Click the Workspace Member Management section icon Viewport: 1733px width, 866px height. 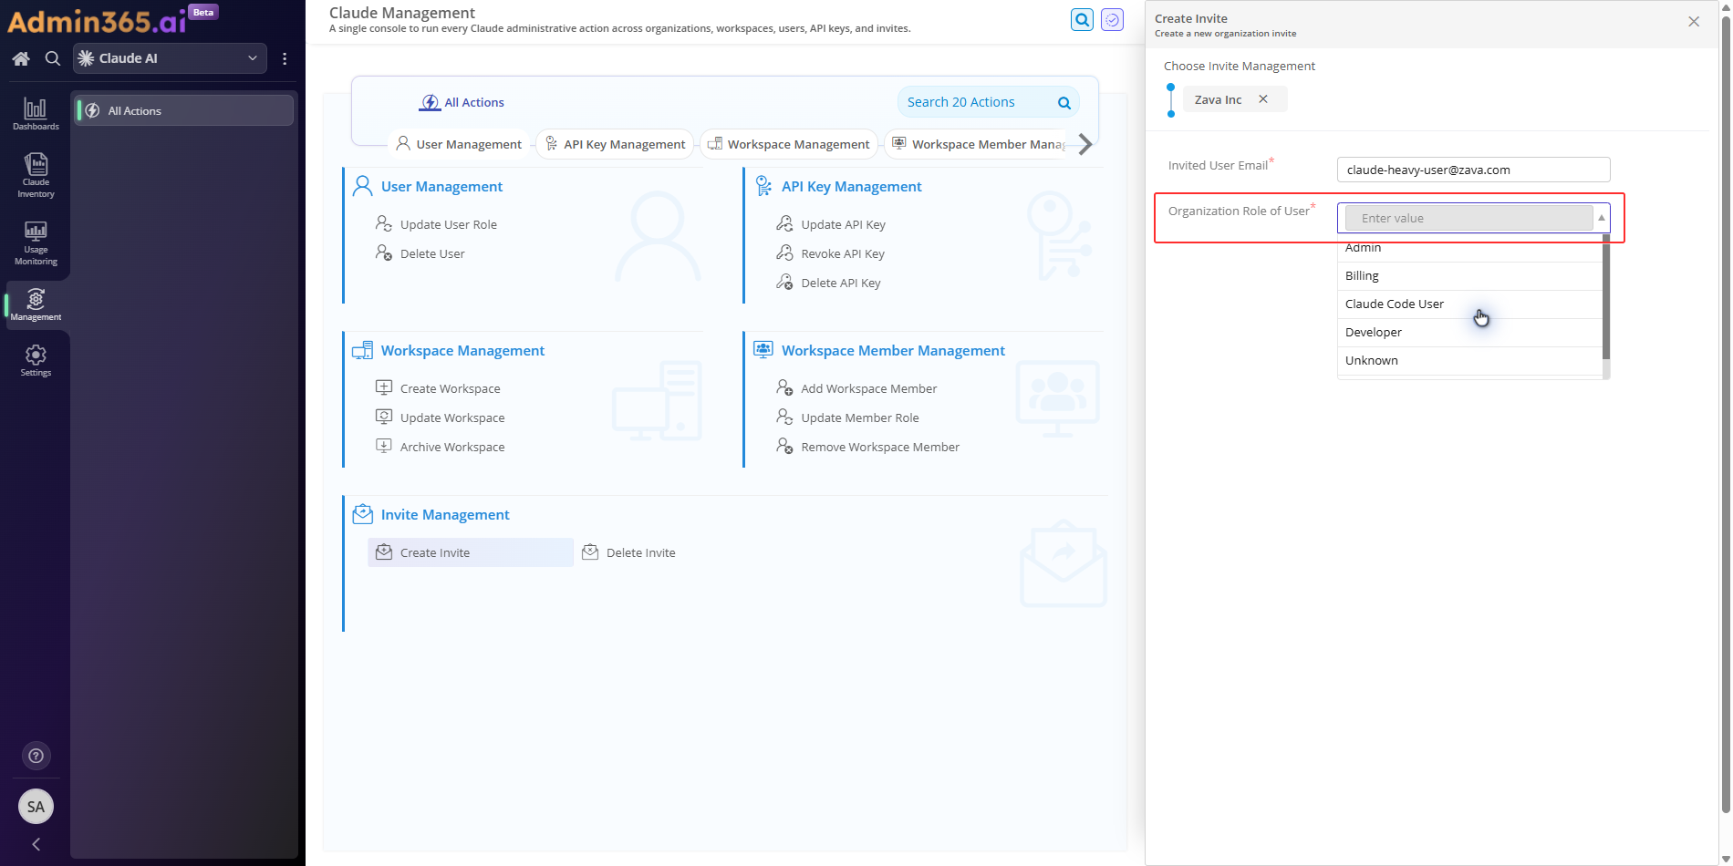tap(763, 349)
